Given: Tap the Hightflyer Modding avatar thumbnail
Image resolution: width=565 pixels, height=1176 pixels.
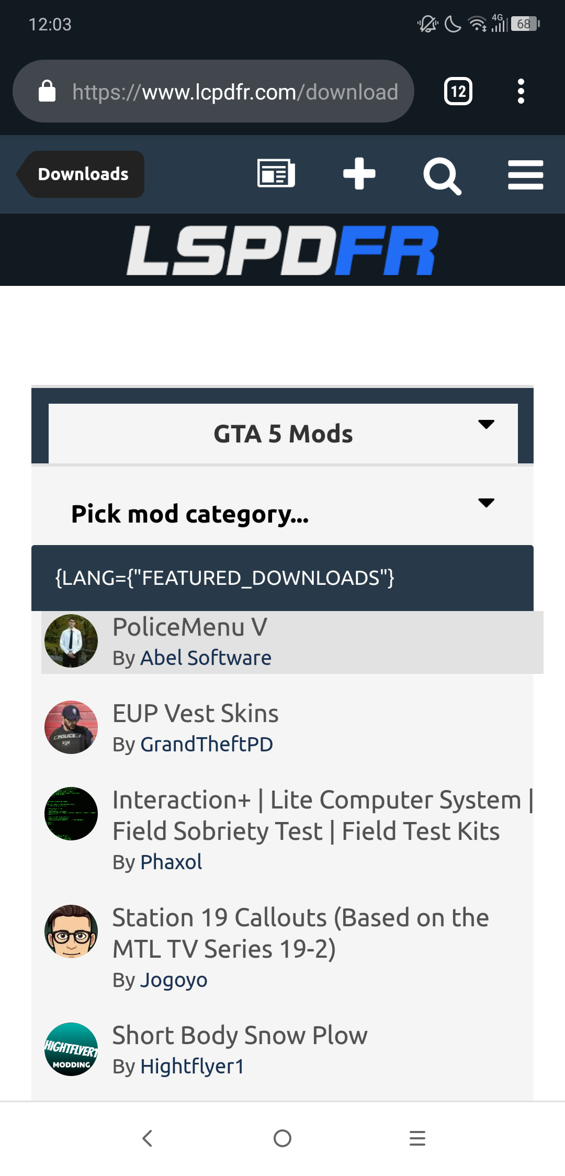Looking at the screenshot, I should point(71,1049).
